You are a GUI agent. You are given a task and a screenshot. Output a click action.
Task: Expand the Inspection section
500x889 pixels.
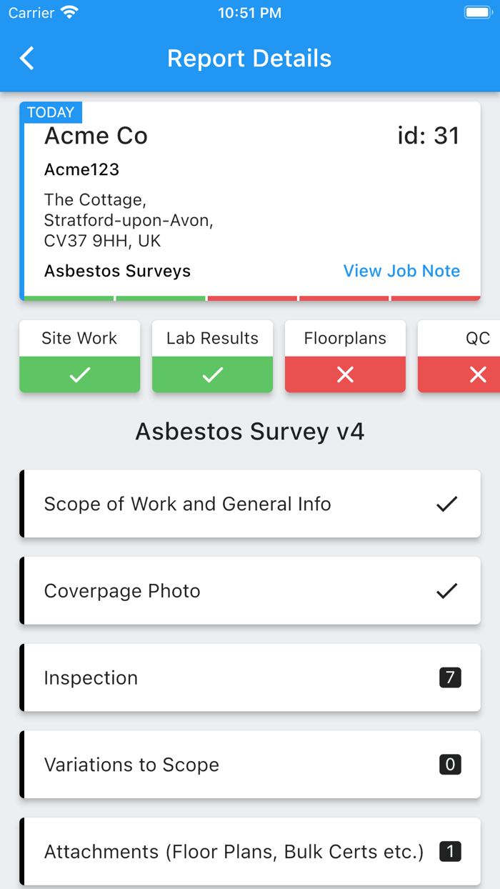[250, 677]
